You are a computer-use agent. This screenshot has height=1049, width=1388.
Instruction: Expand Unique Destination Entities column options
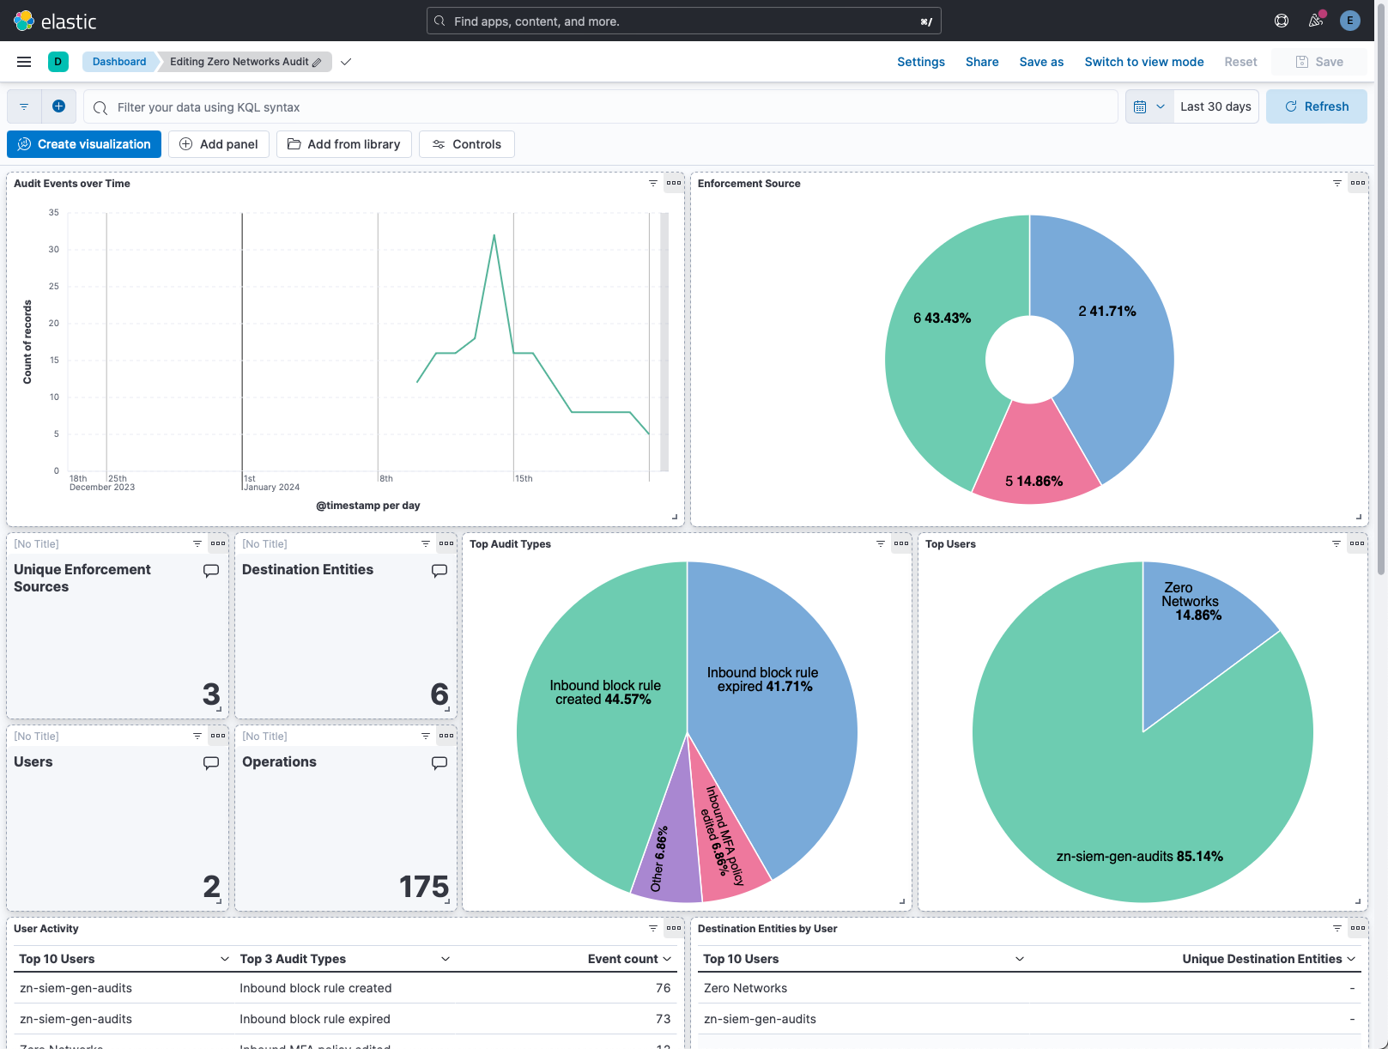pos(1351,959)
